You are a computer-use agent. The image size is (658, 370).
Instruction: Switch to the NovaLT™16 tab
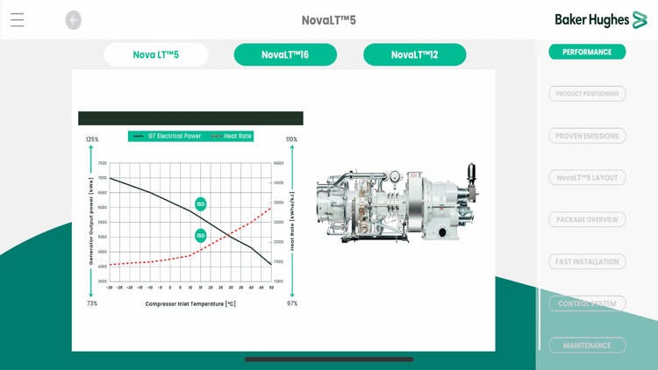coord(285,54)
